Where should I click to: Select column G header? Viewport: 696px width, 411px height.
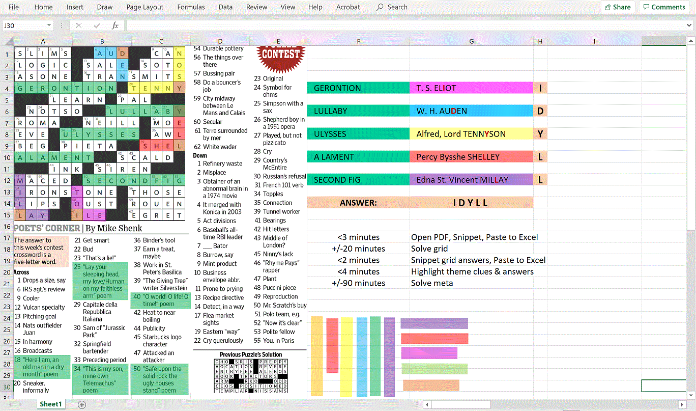[472, 41]
